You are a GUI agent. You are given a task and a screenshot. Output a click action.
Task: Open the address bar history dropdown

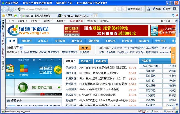click(x=115, y=9)
